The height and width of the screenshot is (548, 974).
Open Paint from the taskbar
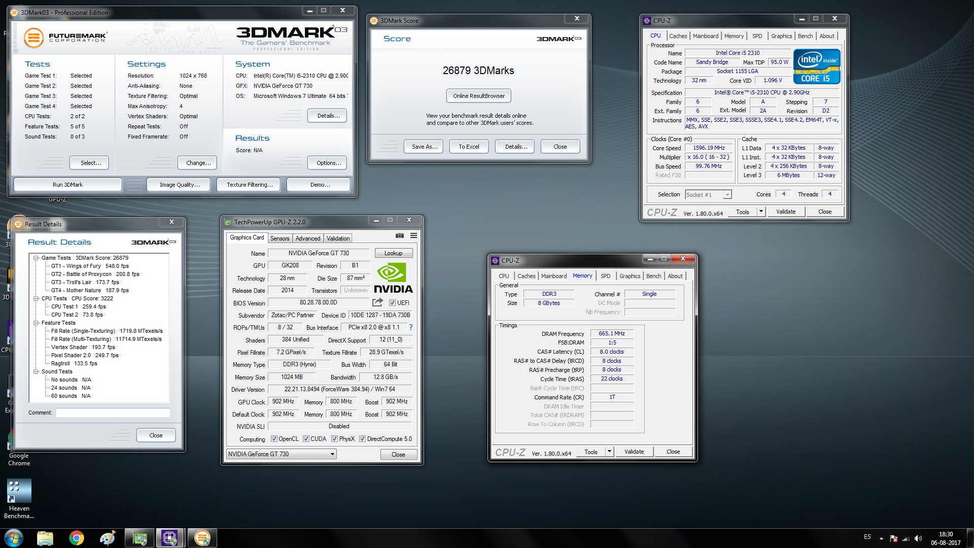coord(108,538)
